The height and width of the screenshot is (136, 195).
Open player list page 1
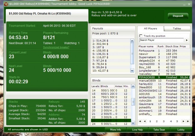click(x=150, y=121)
